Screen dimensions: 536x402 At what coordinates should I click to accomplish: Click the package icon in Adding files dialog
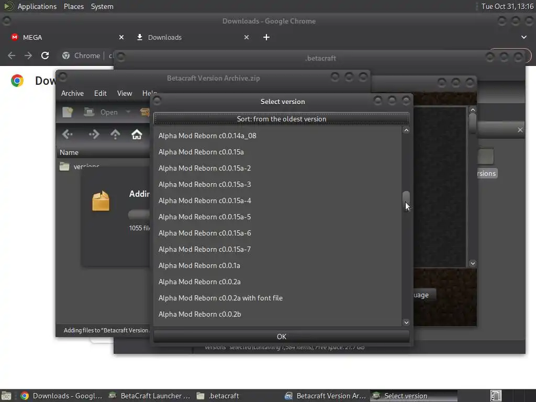tap(101, 200)
